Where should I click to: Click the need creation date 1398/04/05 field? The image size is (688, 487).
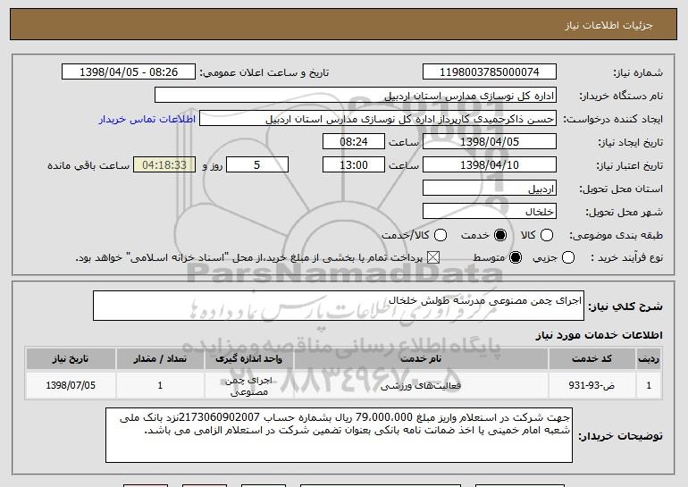(x=490, y=142)
